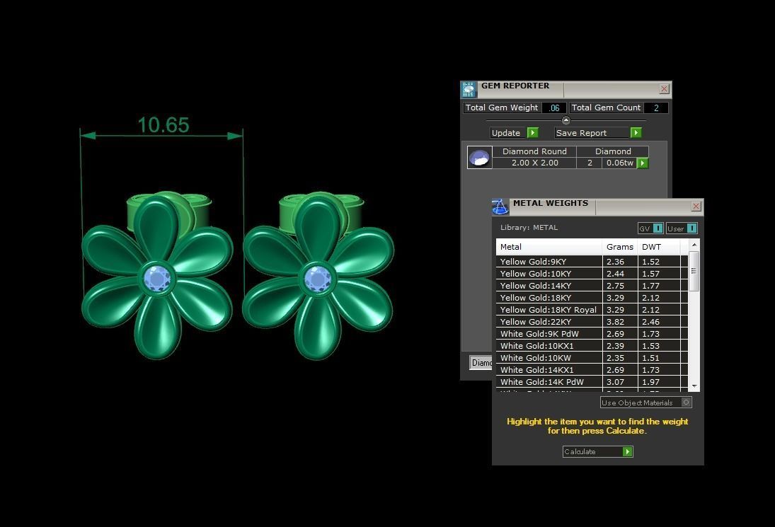Select the White Gold:14K PdW row

(x=592, y=382)
